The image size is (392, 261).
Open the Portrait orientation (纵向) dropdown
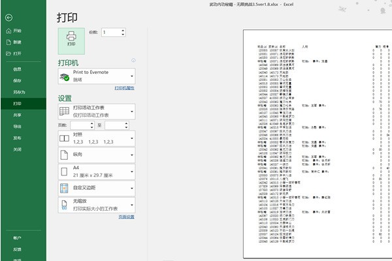tap(97, 155)
